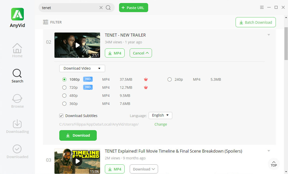Viewport: 288px width, 174px height.
Task: Click the HD badge next to 1080p
Action: (x=88, y=79)
